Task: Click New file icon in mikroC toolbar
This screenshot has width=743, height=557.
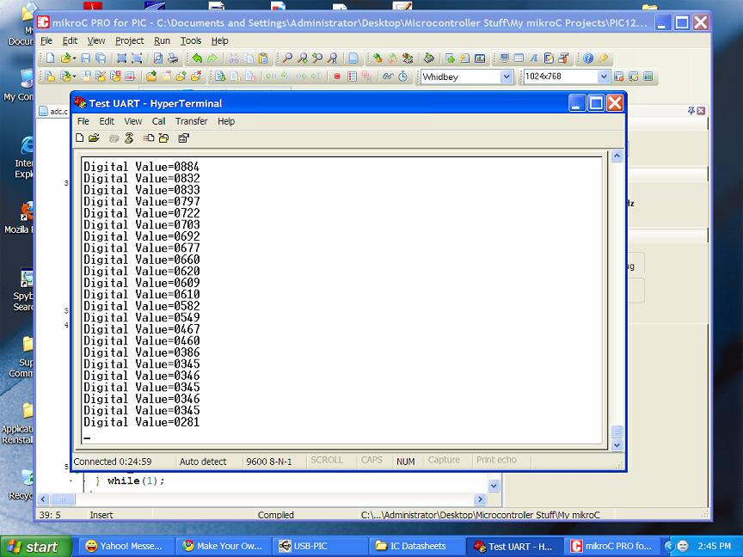Action: pyautogui.click(x=50, y=58)
